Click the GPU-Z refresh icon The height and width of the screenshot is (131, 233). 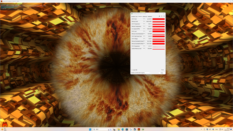click(162, 16)
